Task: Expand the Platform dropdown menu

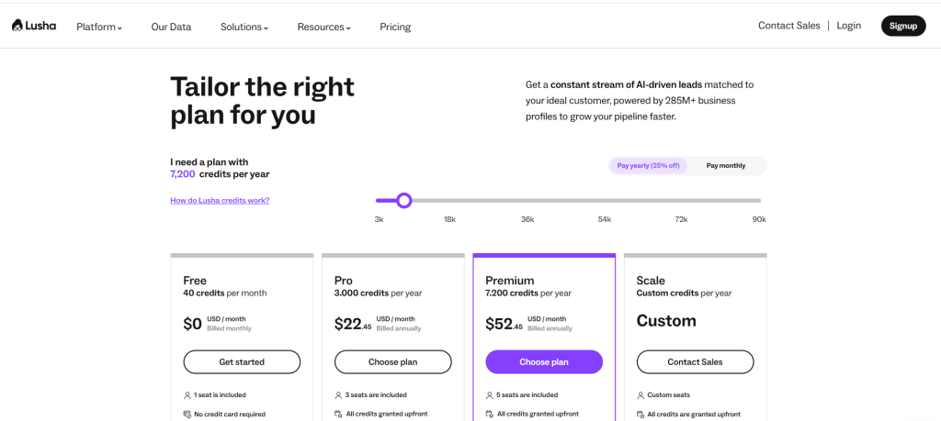Action: pyautogui.click(x=98, y=27)
